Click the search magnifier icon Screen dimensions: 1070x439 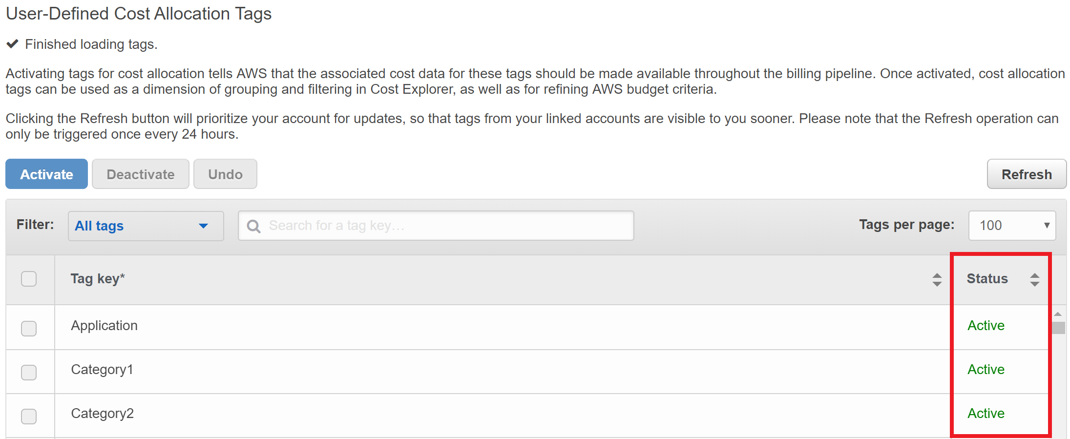(x=253, y=226)
